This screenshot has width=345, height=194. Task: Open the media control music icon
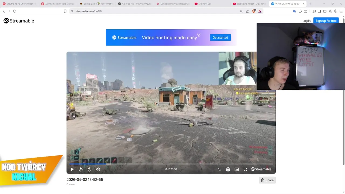point(314,11)
